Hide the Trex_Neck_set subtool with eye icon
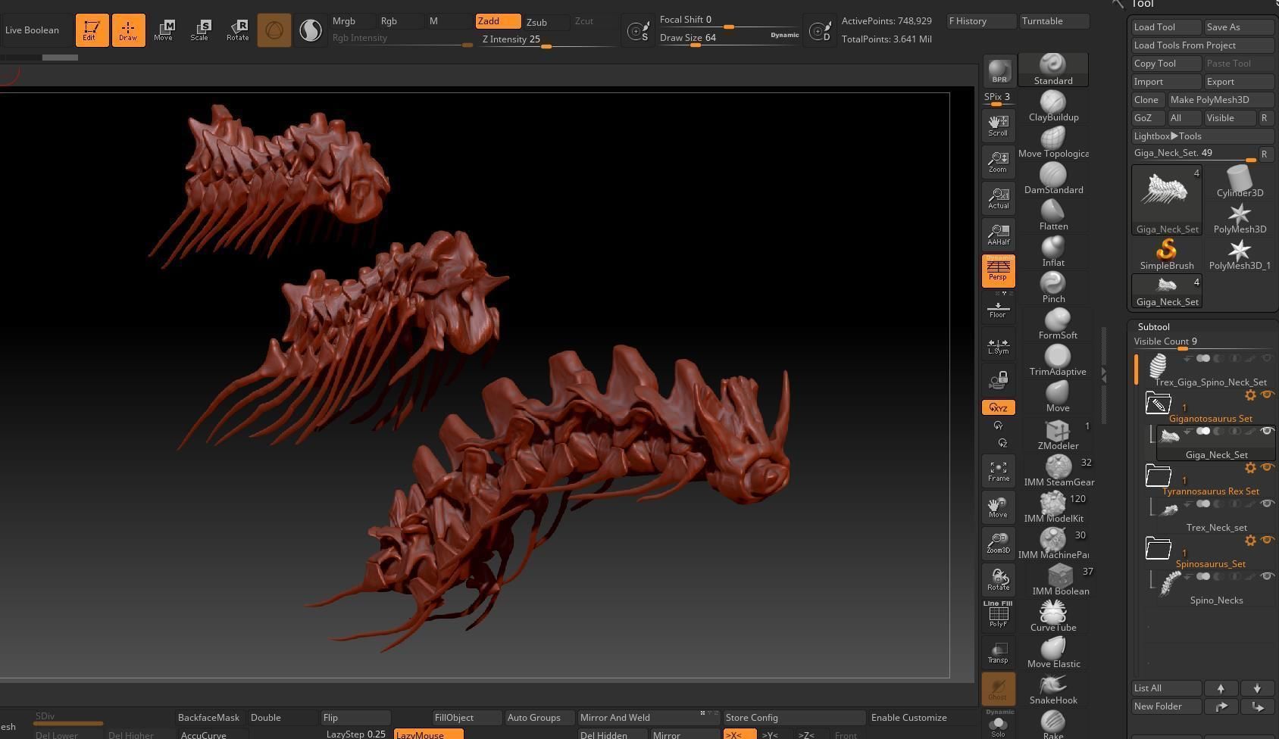Screen dimensions: 1279x739 click(x=1266, y=504)
